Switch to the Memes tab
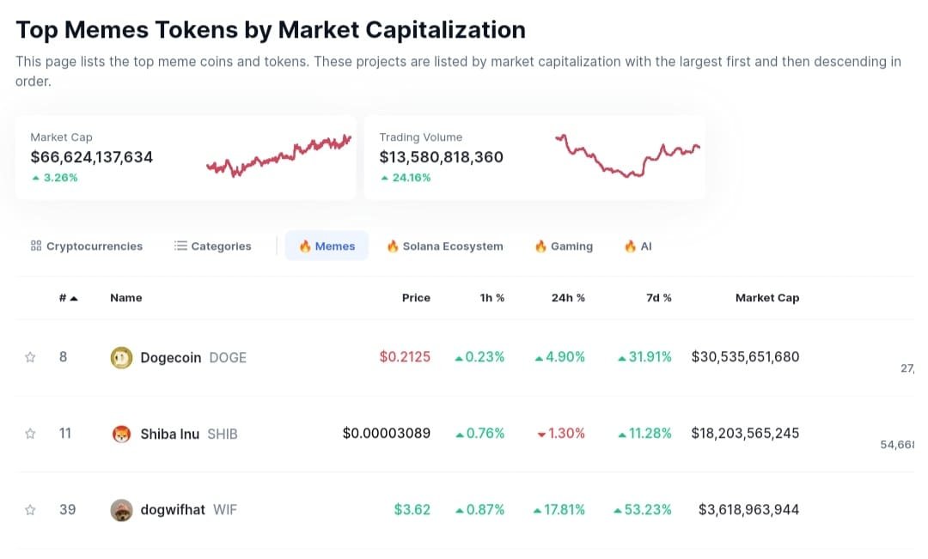The image size is (928, 559). pos(327,246)
